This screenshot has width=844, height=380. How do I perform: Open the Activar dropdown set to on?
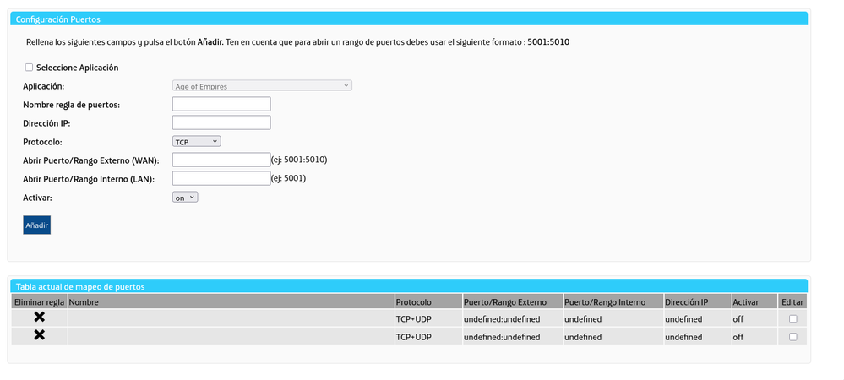click(184, 197)
